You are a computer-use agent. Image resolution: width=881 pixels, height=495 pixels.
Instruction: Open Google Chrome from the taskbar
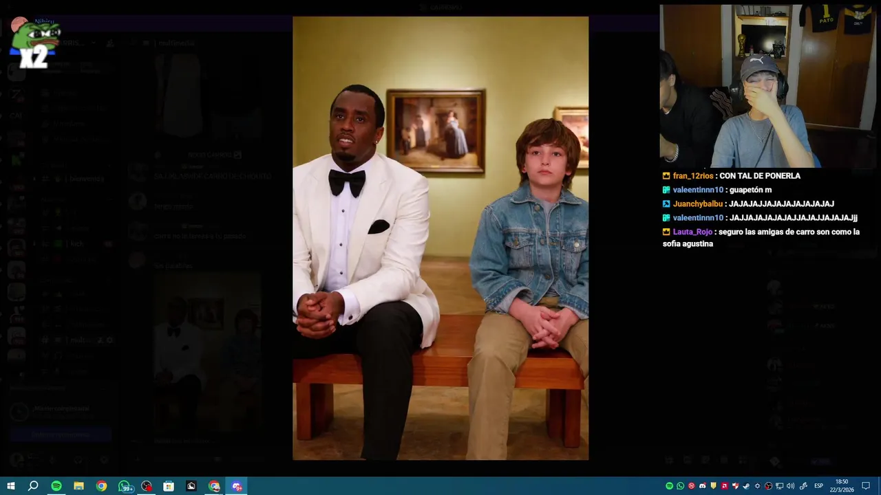coord(101,486)
